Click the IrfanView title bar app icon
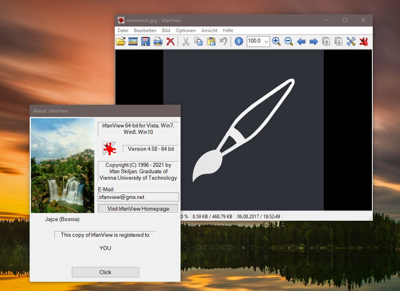This screenshot has height=291, width=400. pyautogui.click(x=121, y=20)
